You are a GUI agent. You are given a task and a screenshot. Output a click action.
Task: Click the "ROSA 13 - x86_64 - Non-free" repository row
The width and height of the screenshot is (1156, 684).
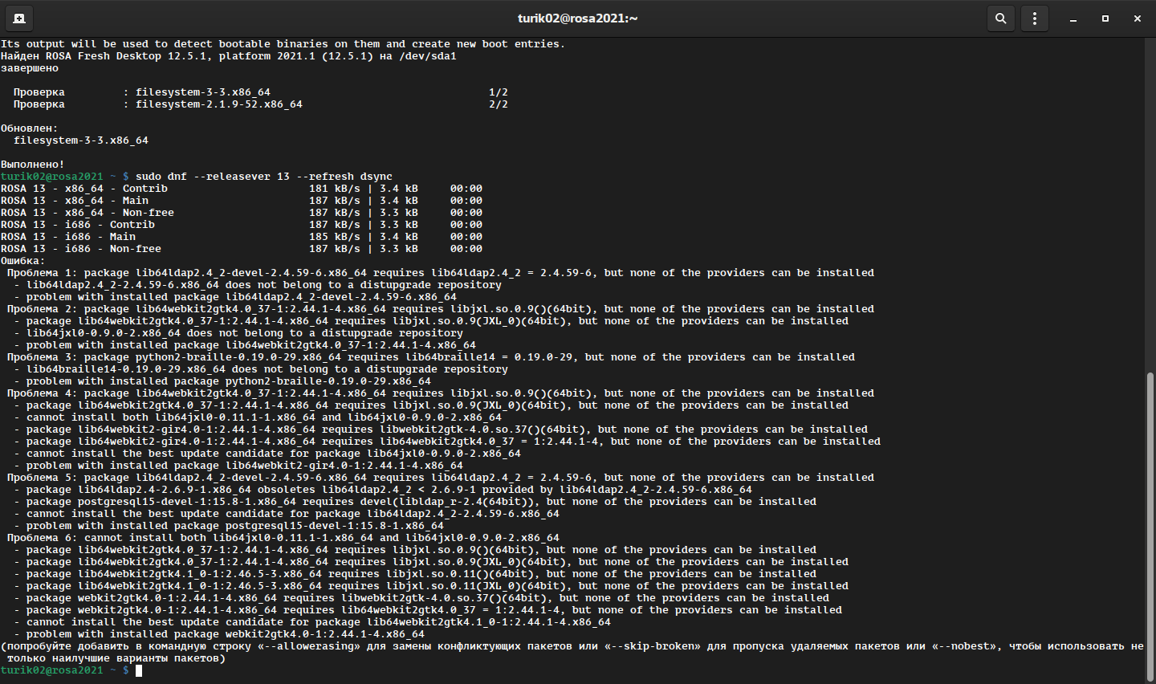(x=242, y=213)
